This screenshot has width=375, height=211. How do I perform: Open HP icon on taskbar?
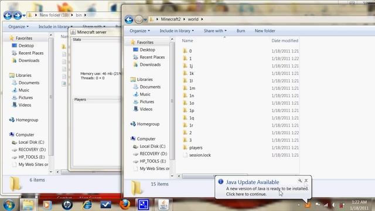click(67, 205)
